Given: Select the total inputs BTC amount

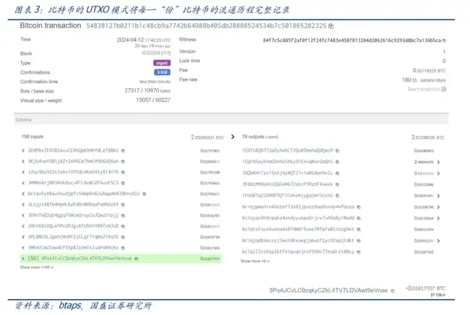Looking at the screenshot, I should click(x=208, y=137).
